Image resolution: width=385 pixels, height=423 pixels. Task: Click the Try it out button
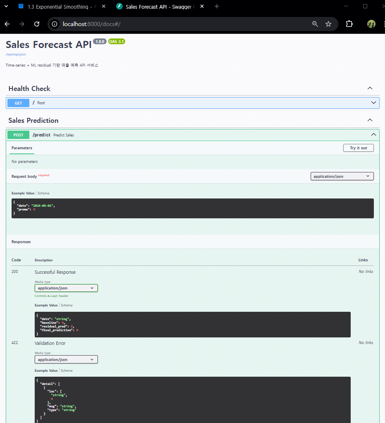click(358, 148)
